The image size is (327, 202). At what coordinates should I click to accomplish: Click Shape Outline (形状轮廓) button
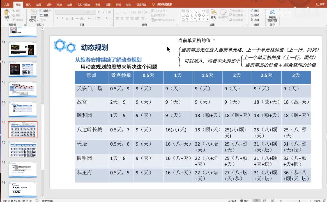coord(236,15)
